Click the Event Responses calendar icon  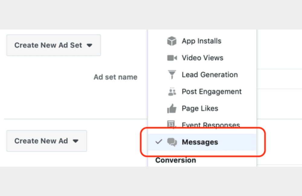(171, 124)
